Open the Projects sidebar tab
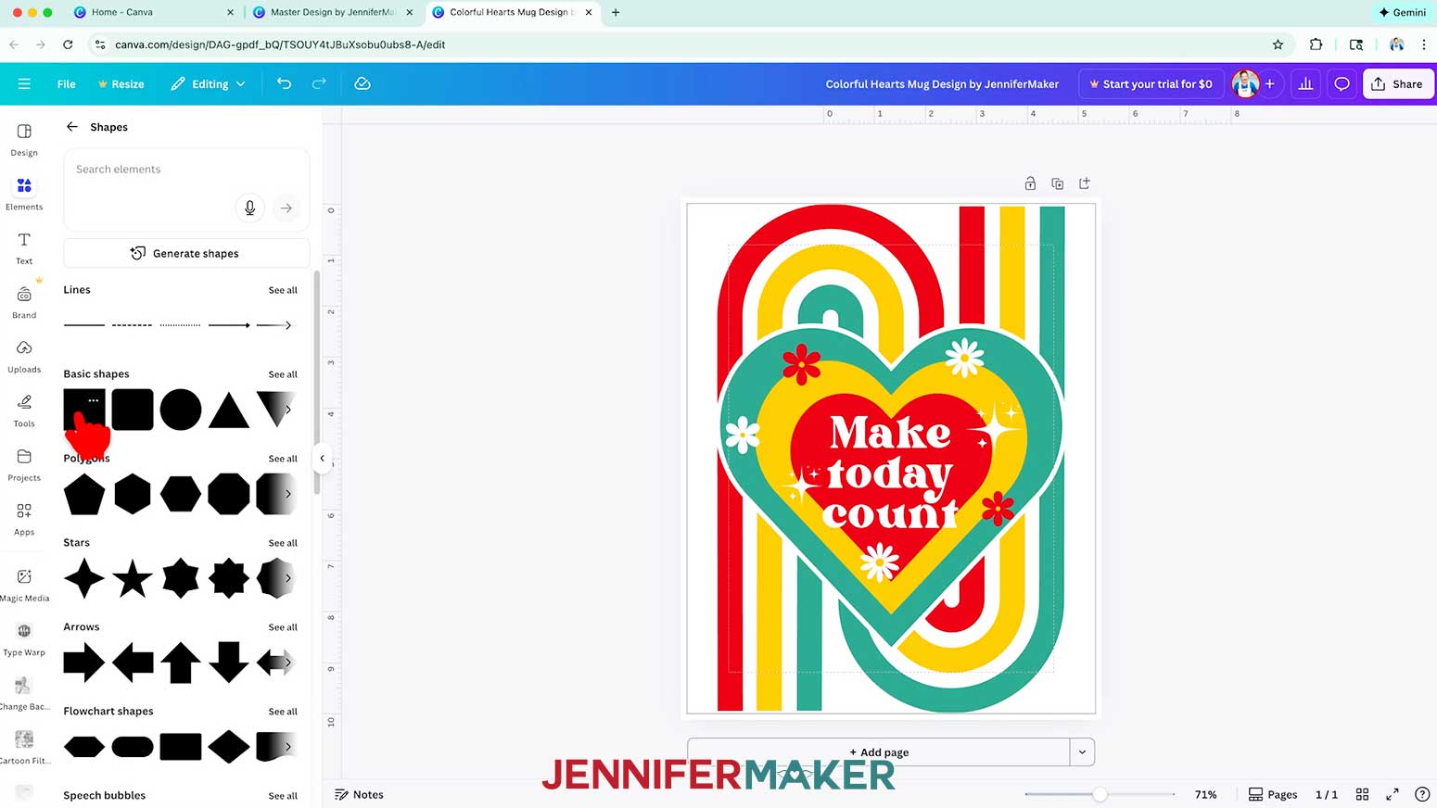Image resolution: width=1437 pixels, height=808 pixels. pyautogui.click(x=24, y=464)
